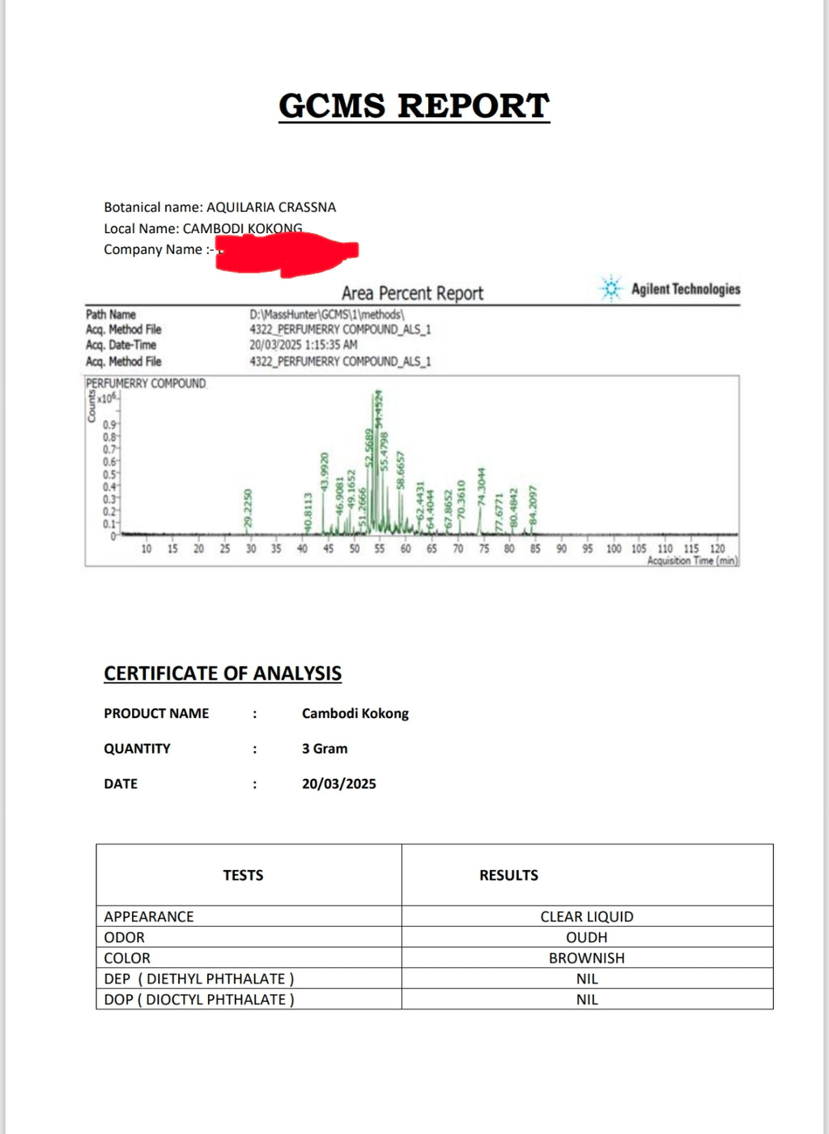Screen dimensions: 829x1134
Task: Click the 40.8113 peak label
Action: click(x=308, y=512)
